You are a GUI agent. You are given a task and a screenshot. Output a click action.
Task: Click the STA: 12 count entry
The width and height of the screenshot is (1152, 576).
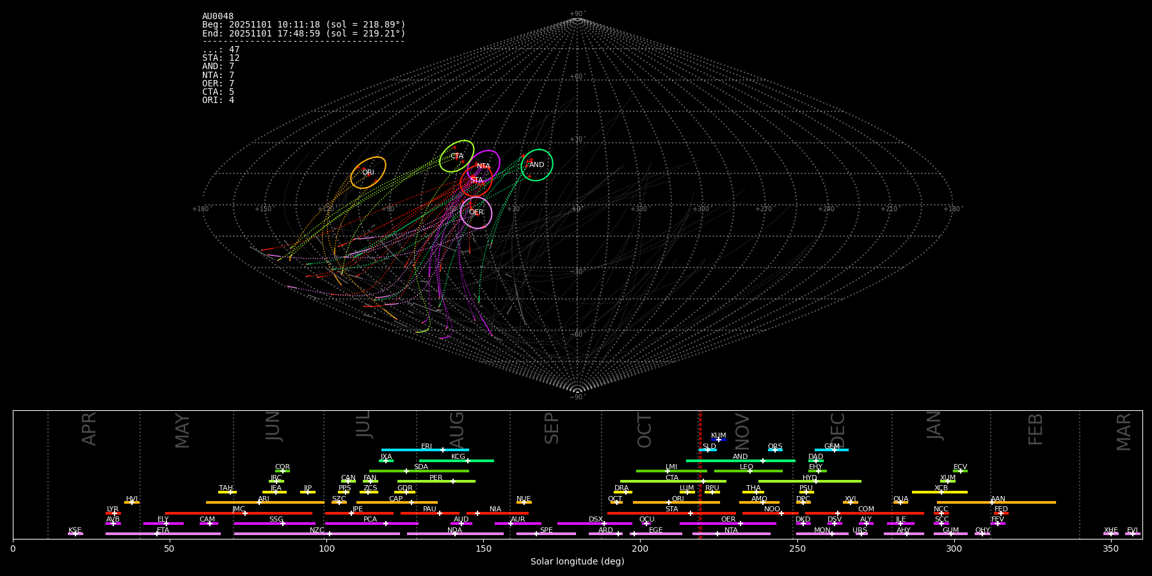(x=221, y=58)
